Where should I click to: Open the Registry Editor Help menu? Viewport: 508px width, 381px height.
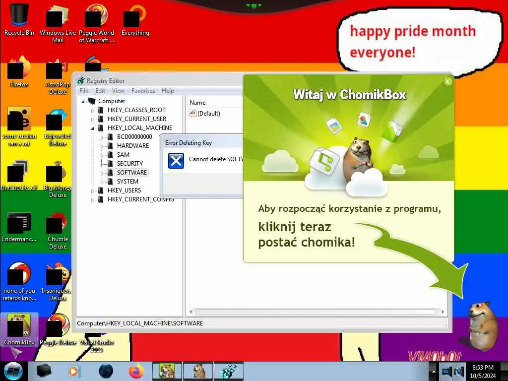pyautogui.click(x=168, y=91)
